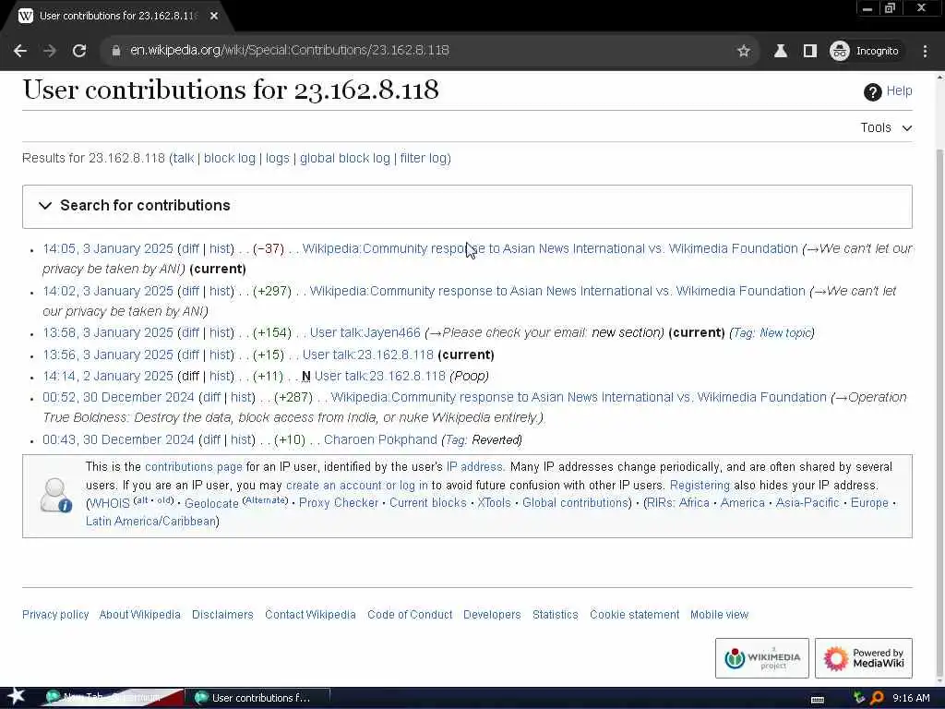Open the filter log link
The height and width of the screenshot is (709, 945).
click(x=424, y=158)
